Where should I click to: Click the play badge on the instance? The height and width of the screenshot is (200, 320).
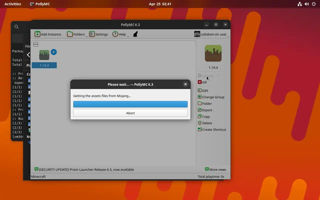[54, 52]
